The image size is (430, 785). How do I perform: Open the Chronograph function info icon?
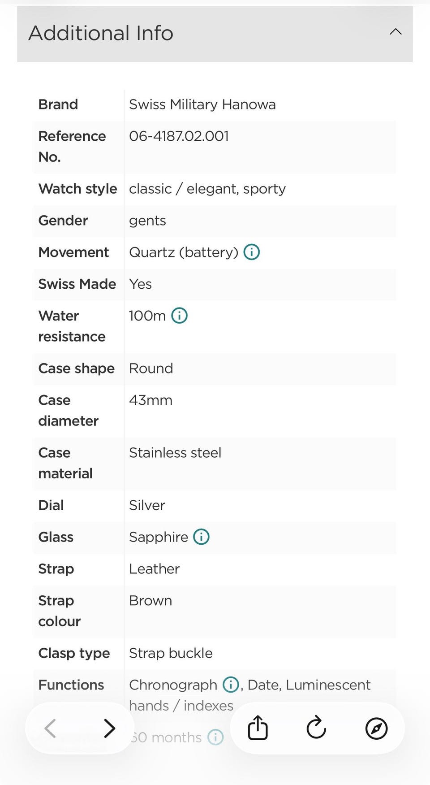[x=231, y=685]
